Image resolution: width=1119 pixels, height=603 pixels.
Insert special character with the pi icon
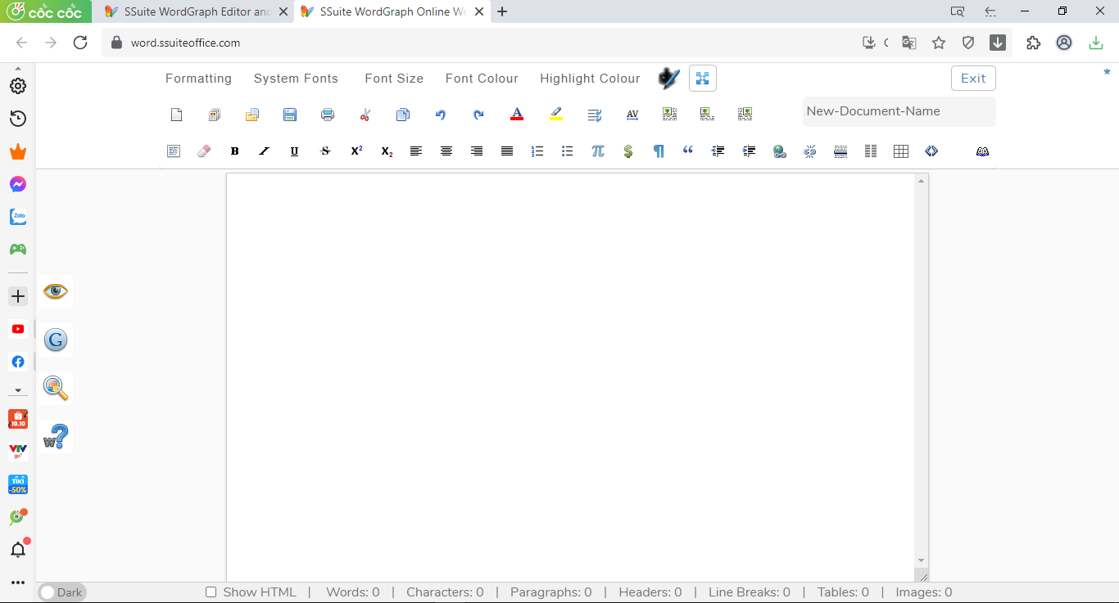[x=598, y=151]
